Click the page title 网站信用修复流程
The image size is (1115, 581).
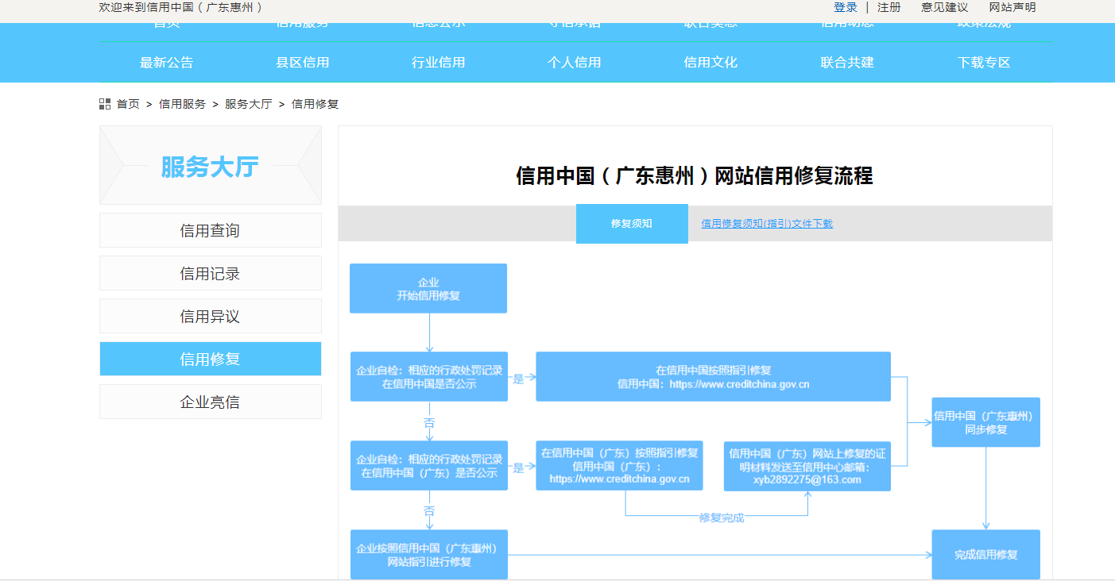[x=694, y=175]
